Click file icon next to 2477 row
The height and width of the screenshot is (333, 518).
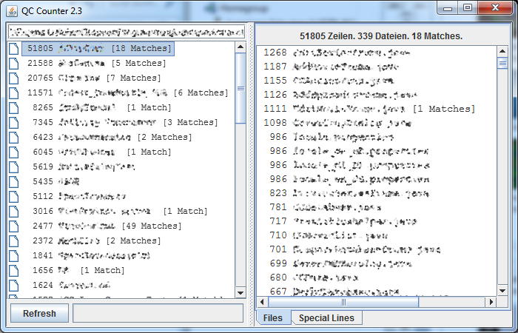point(13,226)
